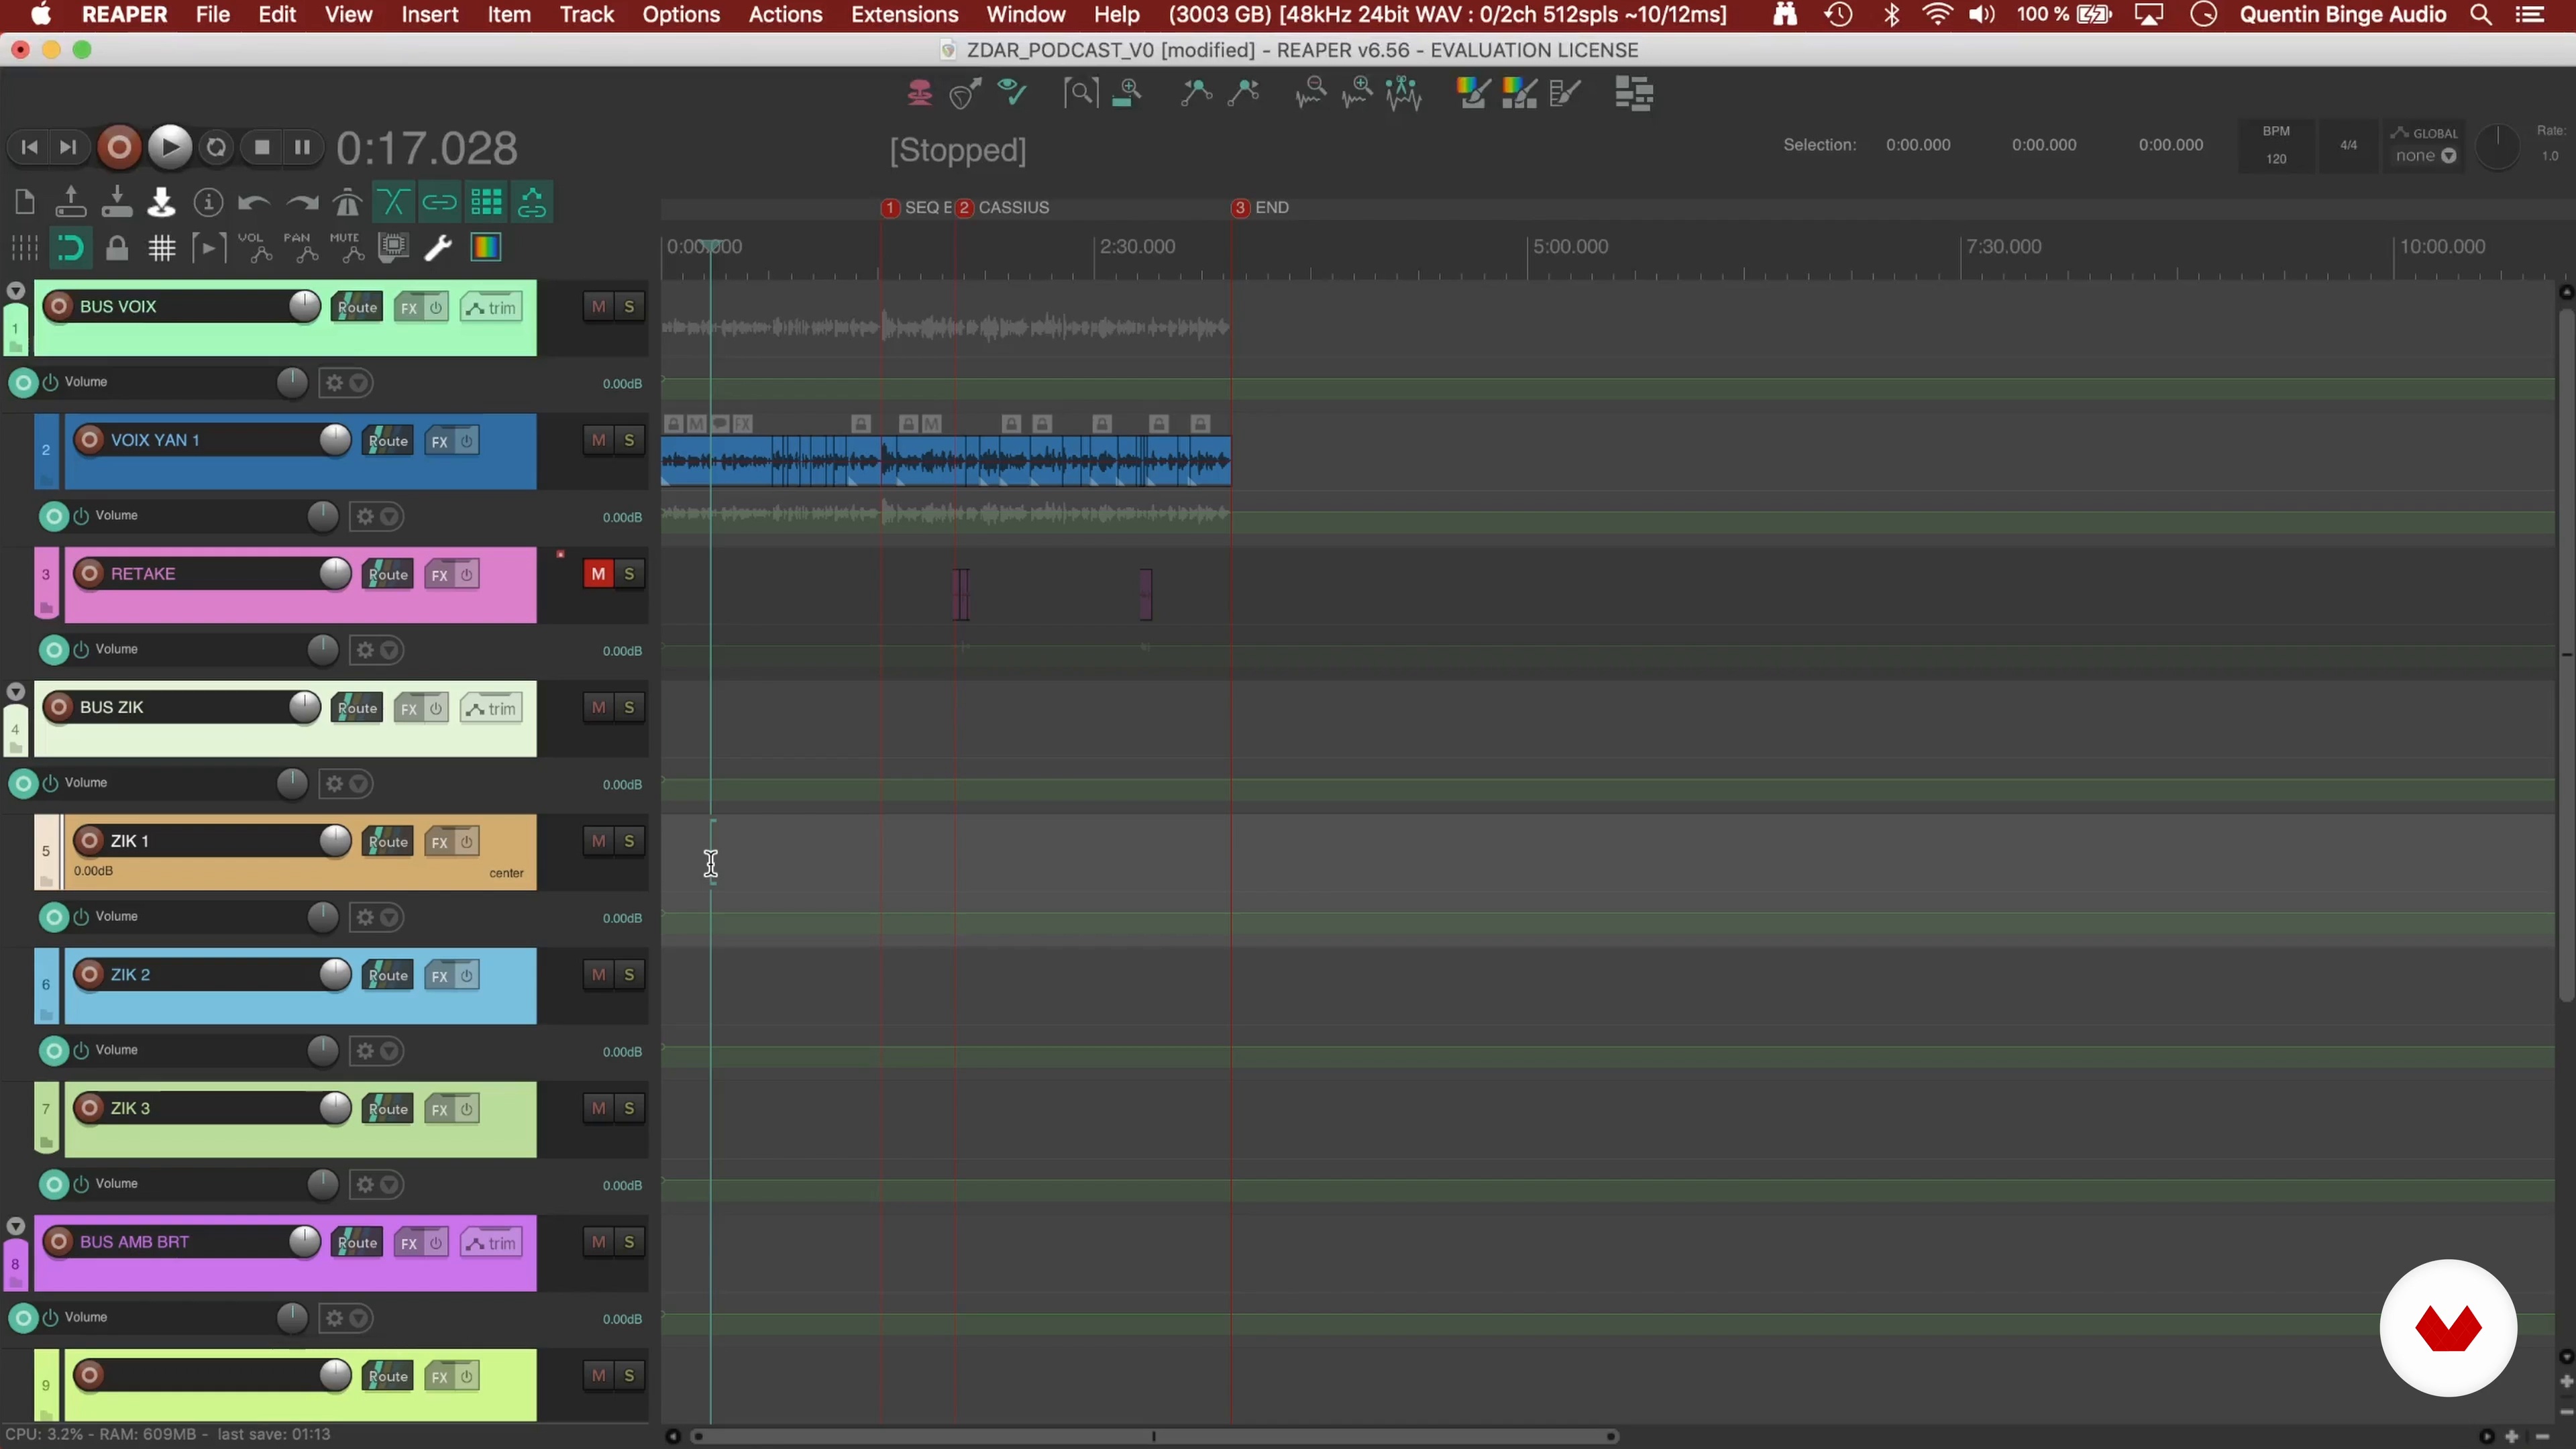This screenshot has width=2576, height=1449.
Task: Click the volume knob on ZIK 1 track
Action: click(335, 841)
